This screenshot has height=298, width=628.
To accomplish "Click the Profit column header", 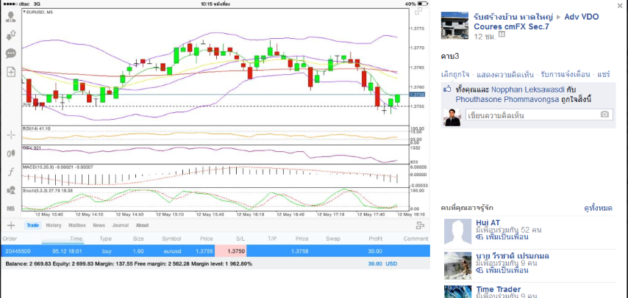I will [375, 239].
